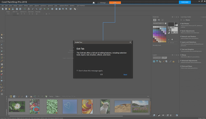Switch to the Manage tab
The height and width of the screenshot is (119, 206).
[103, 3]
